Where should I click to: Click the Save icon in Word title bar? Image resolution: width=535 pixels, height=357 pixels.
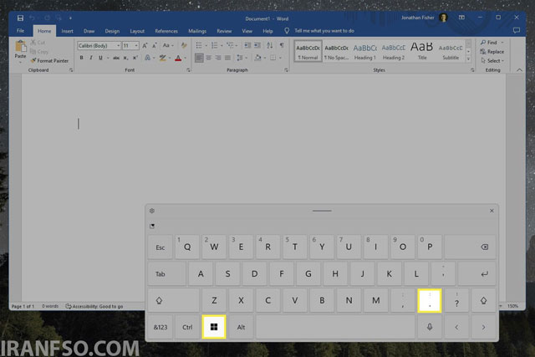(x=20, y=18)
